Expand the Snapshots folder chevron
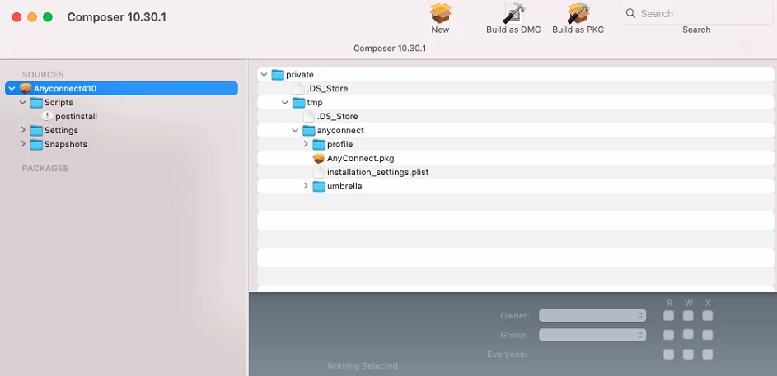 [23, 144]
